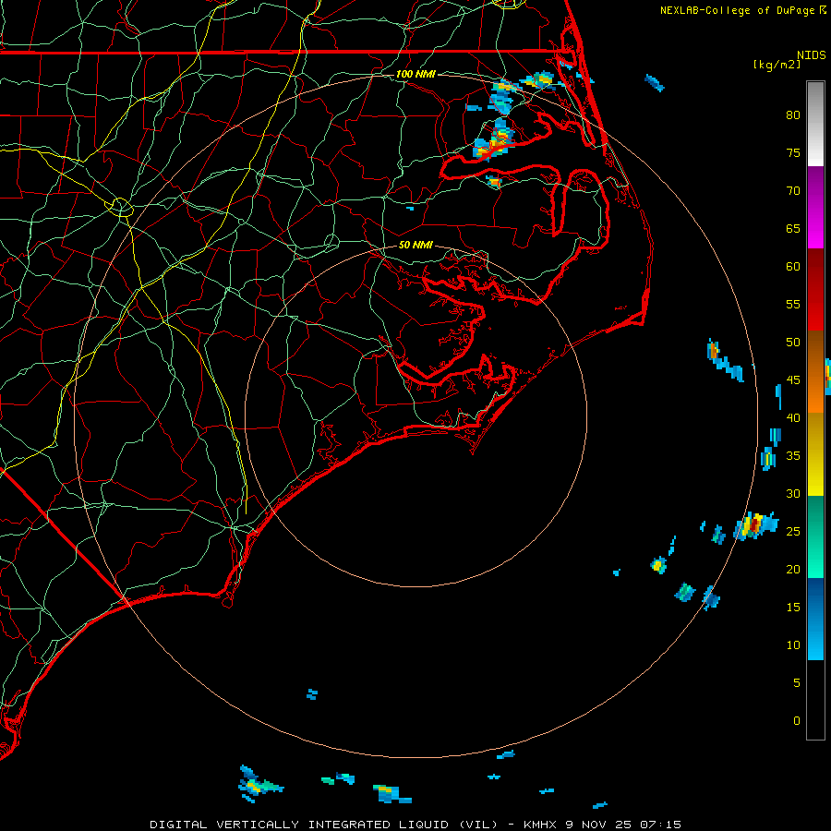Pick the blue segment of the color scale
The image size is (831, 831).
click(815, 619)
